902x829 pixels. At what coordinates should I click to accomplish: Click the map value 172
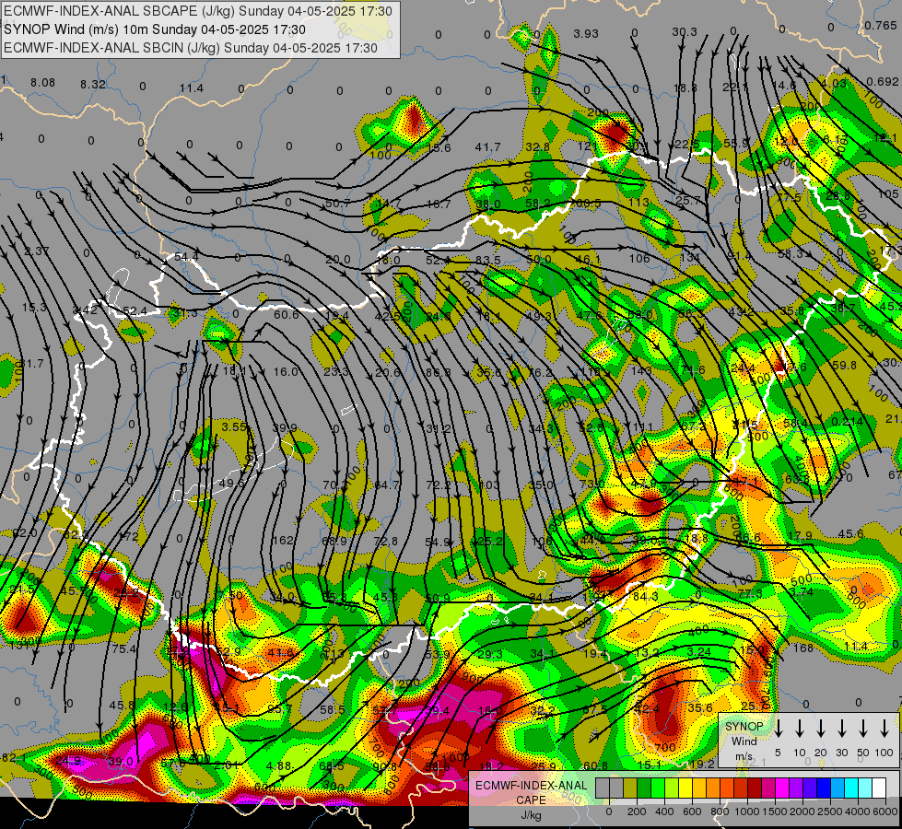(129, 537)
